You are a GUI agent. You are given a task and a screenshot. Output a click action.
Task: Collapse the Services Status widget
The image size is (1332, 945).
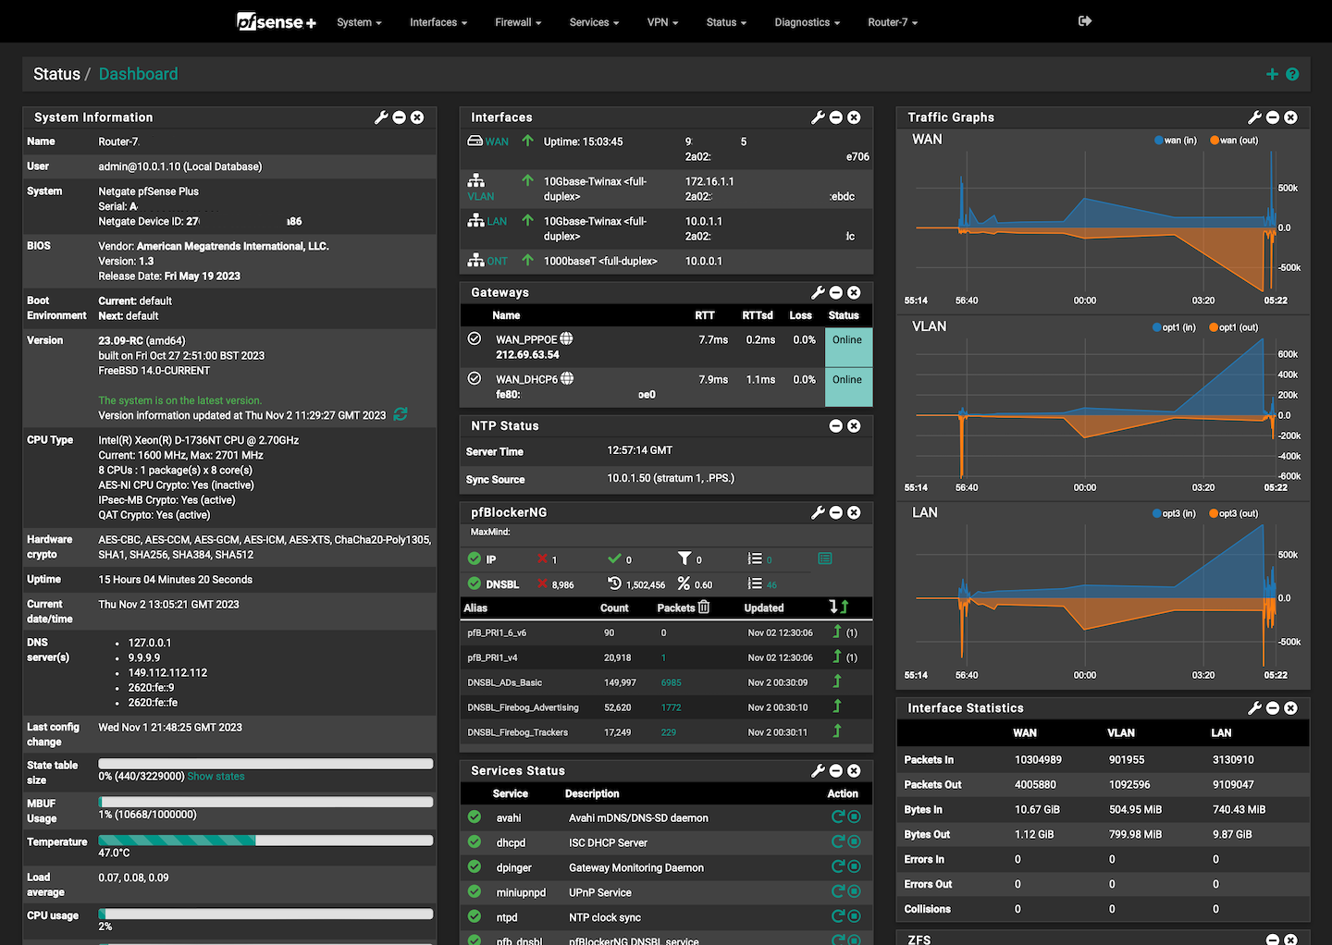[x=836, y=770]
